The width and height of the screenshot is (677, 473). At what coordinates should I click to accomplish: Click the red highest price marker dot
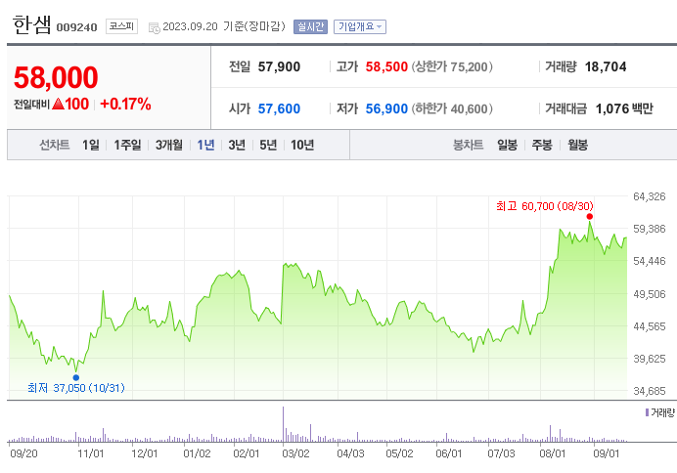[x=589, y=216]
